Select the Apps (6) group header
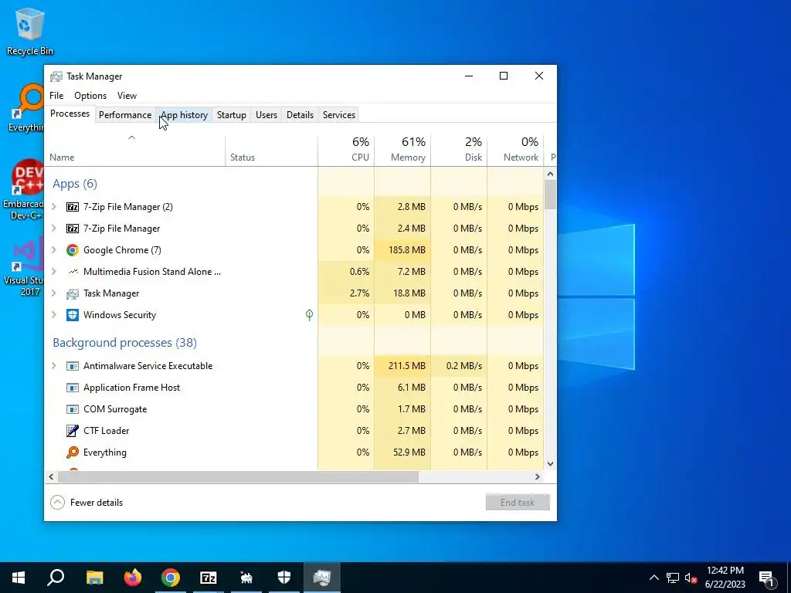The width and height of the screenshot is (791, 593). [x=75, y=184]
